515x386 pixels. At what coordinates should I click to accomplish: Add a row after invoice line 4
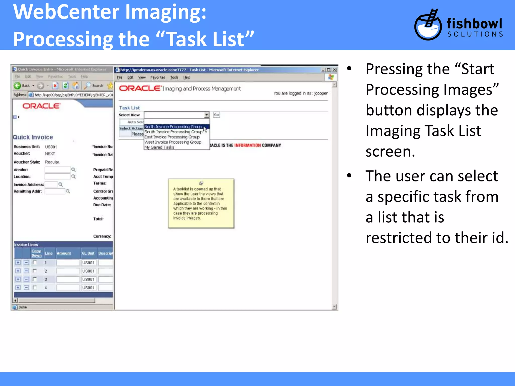pyautogui.click(x=18, y=287)
